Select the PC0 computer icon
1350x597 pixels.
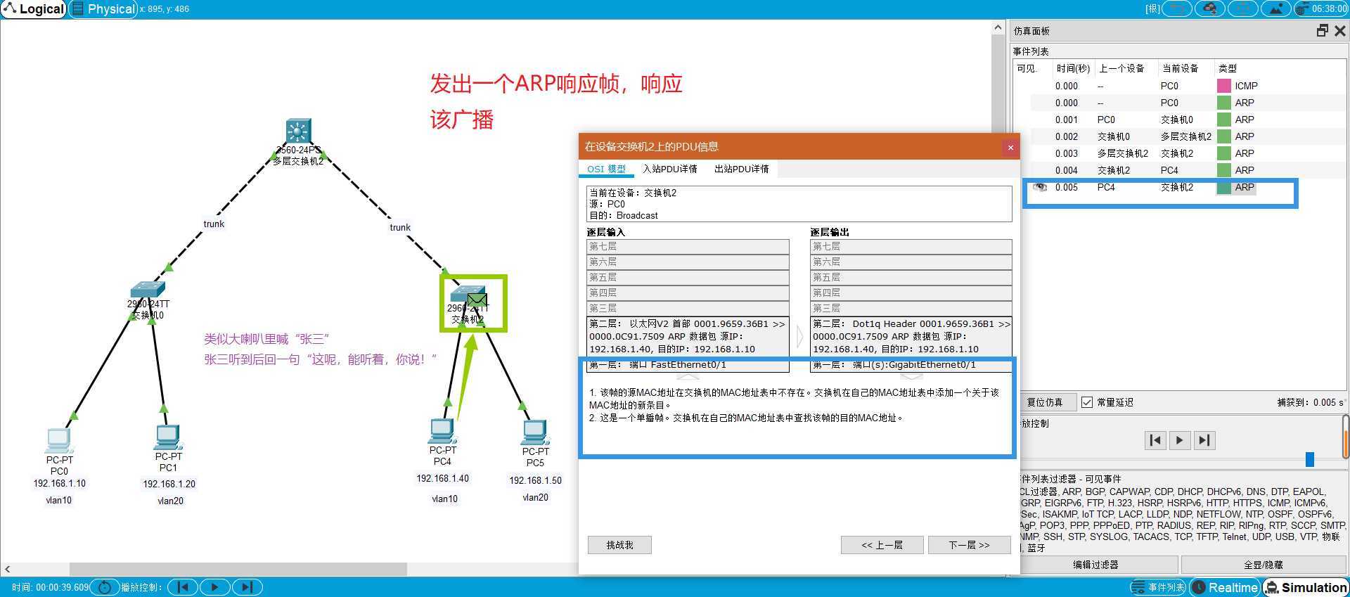tap(59, 441)
